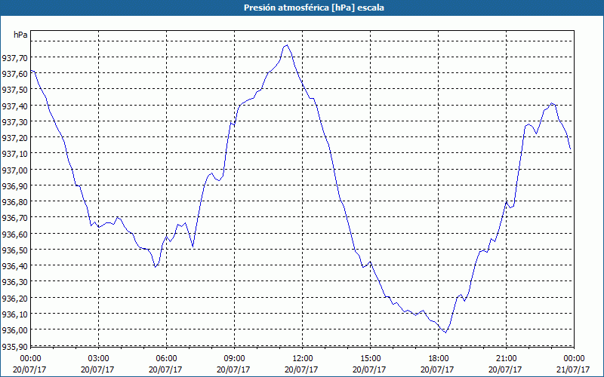Image resolution: width=604 pixels, height=377 pixels.
Task: Click the curve dip before 06:00
Action: [155, 267]
